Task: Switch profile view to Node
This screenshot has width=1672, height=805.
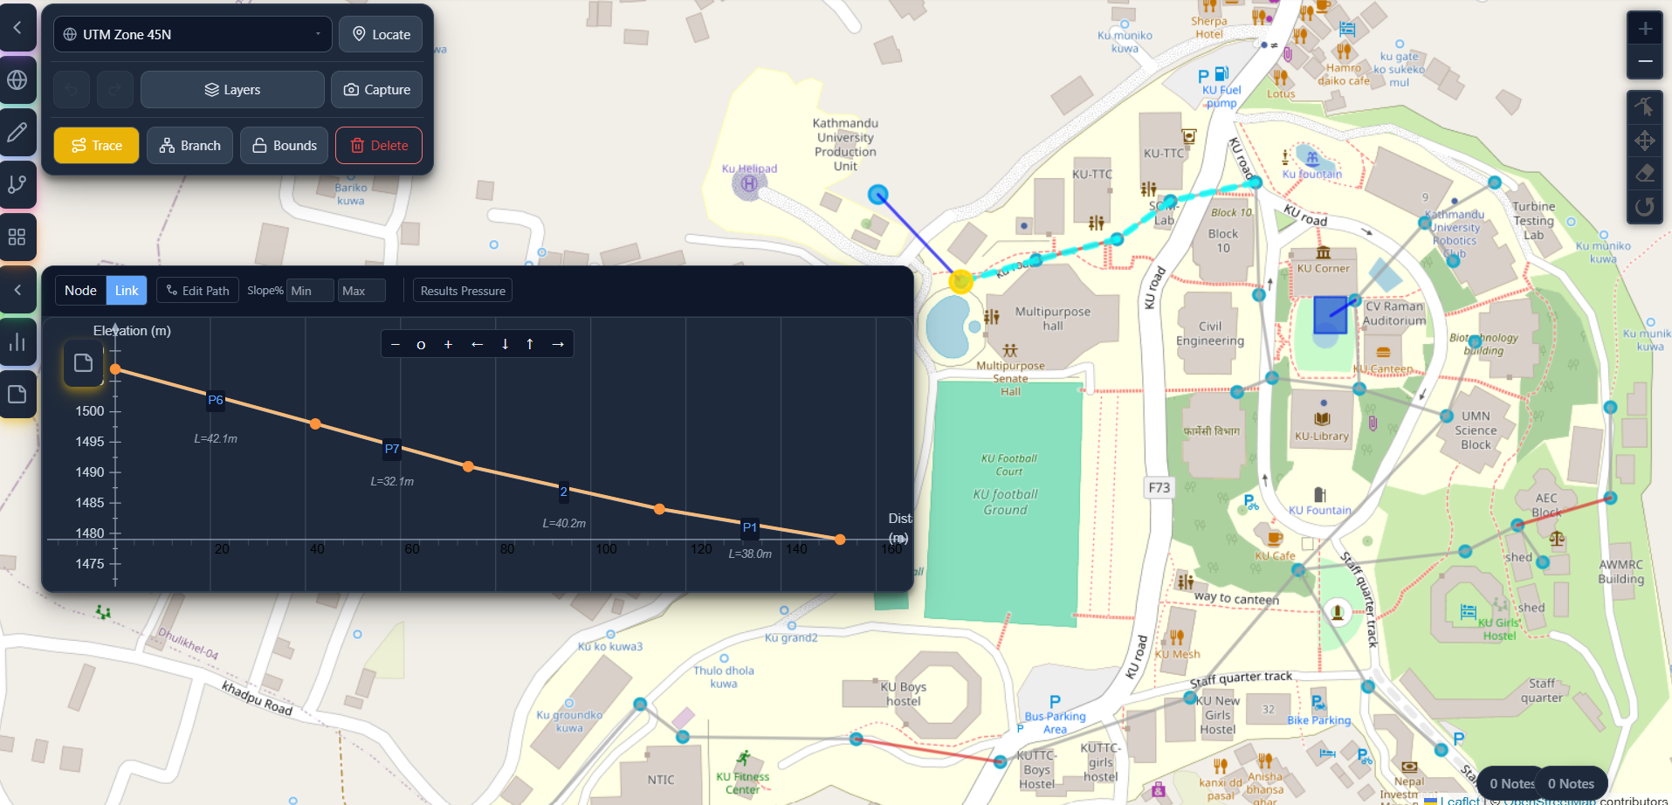Action: point(80,291)
